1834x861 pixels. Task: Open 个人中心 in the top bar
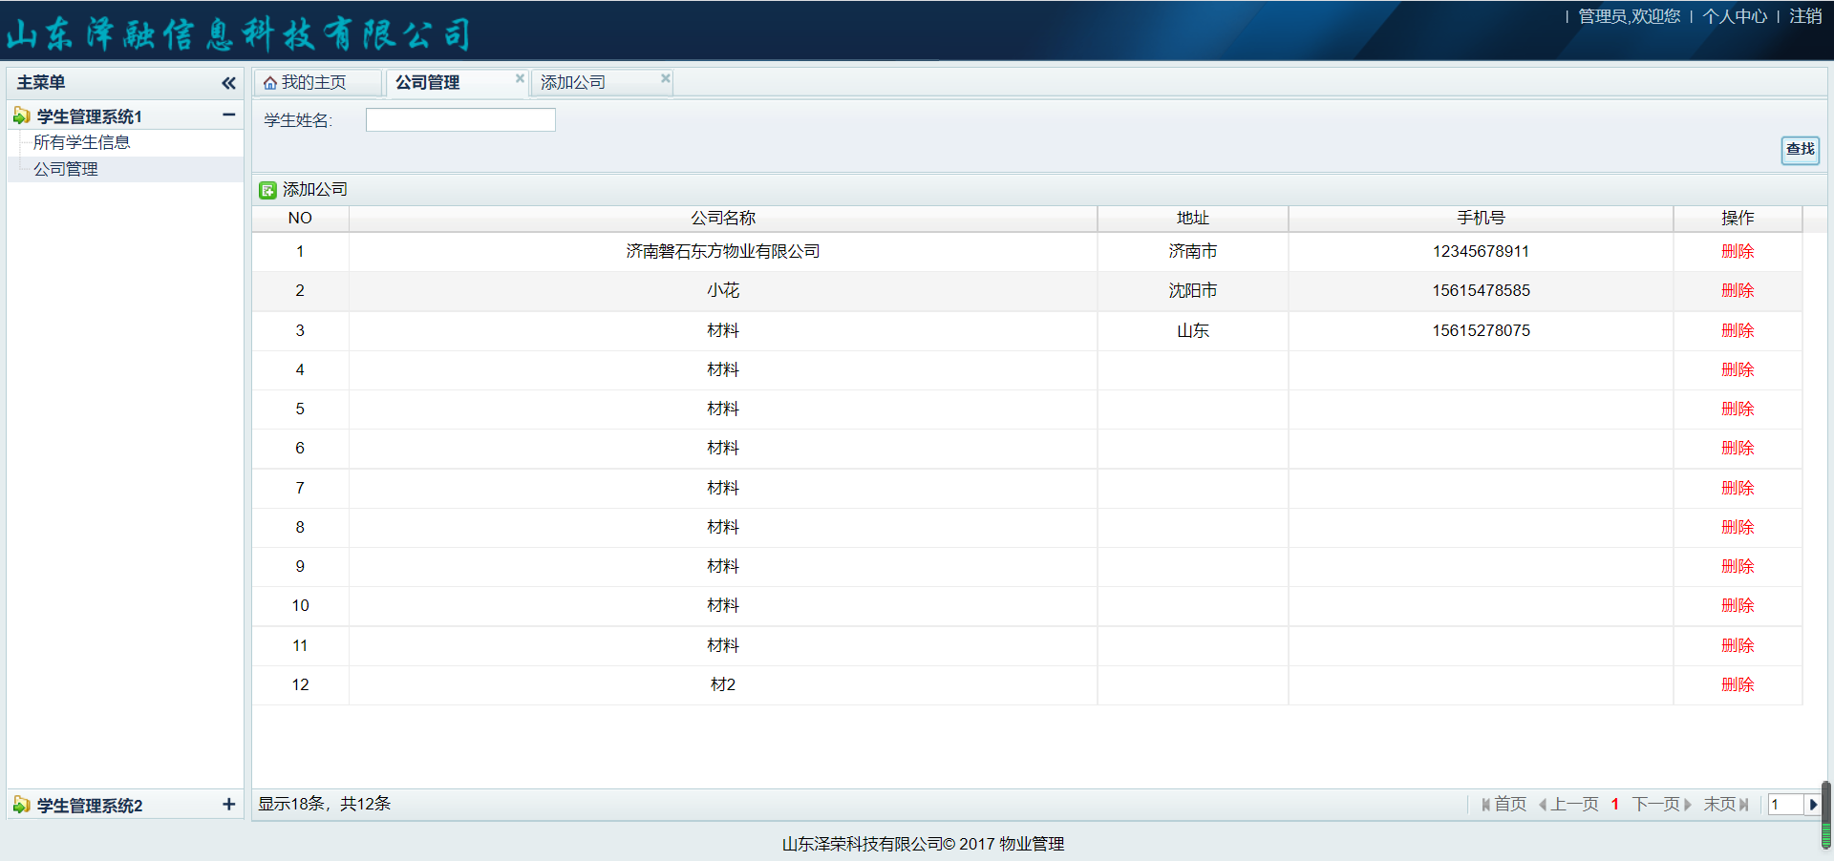[x=1734, y=16]
